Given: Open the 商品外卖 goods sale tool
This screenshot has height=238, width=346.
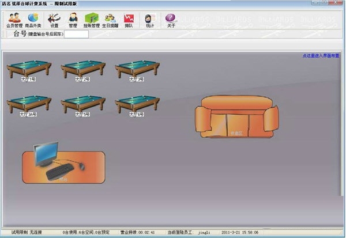Looking at the screenshot, I should pyautogui.click(x=33, y=20).
